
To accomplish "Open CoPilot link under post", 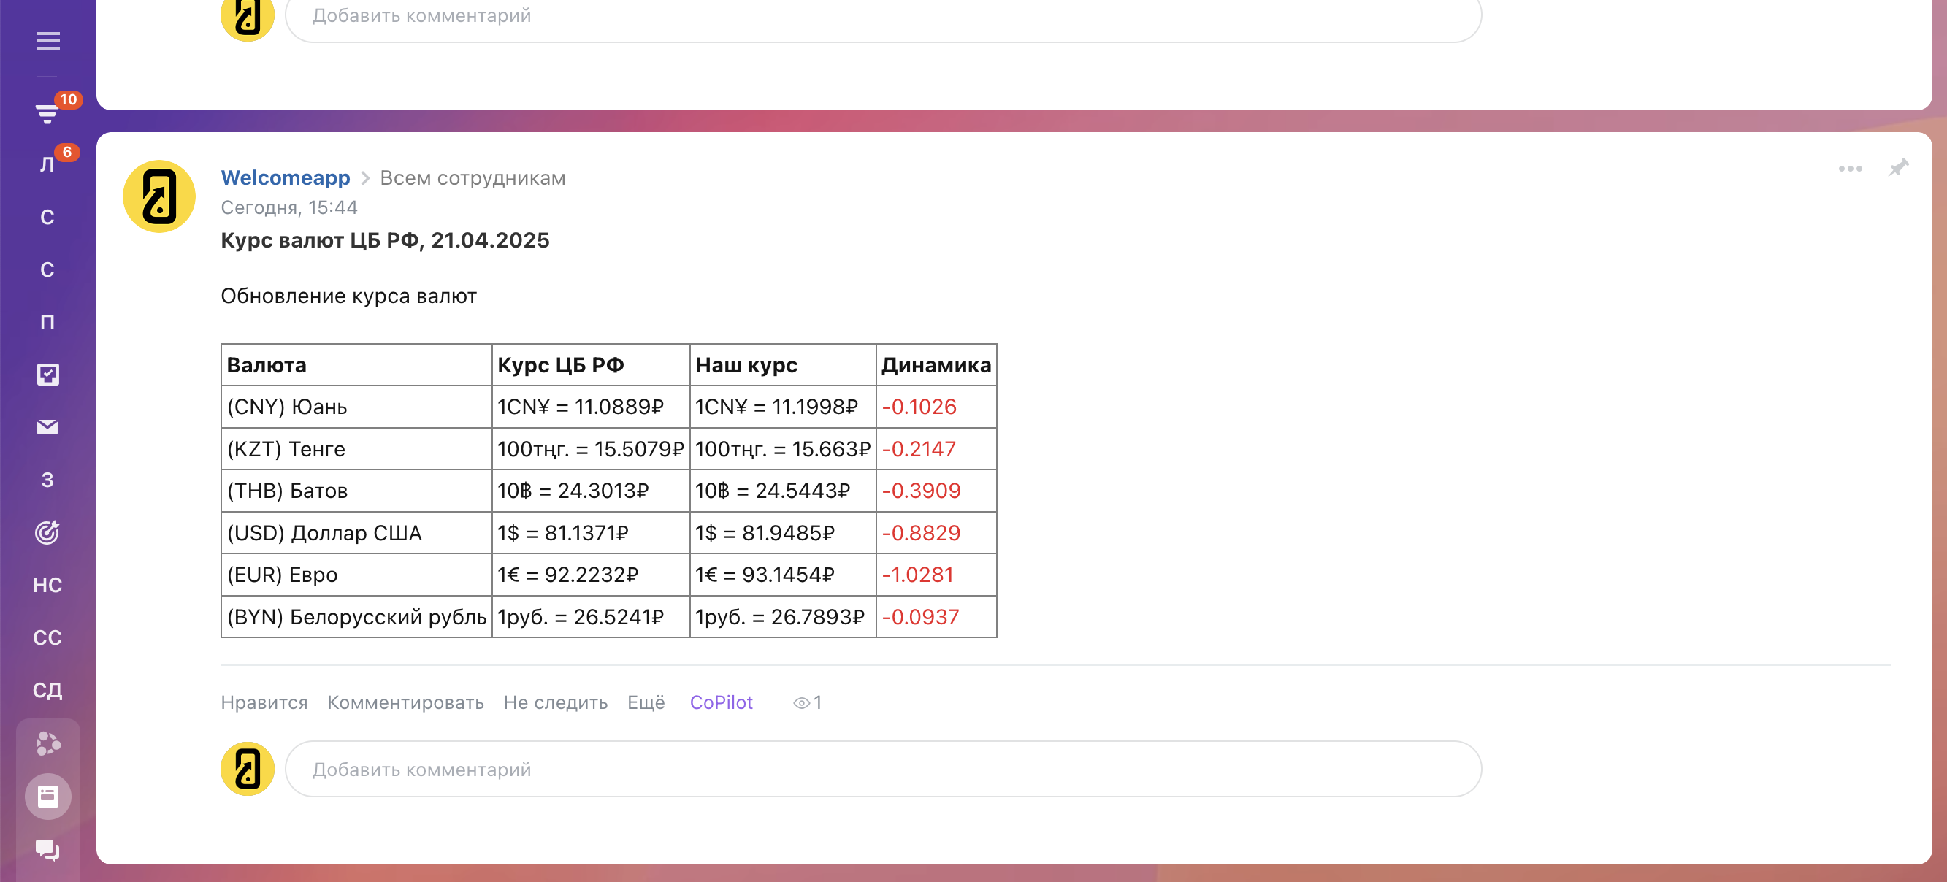I will point(720,702).
